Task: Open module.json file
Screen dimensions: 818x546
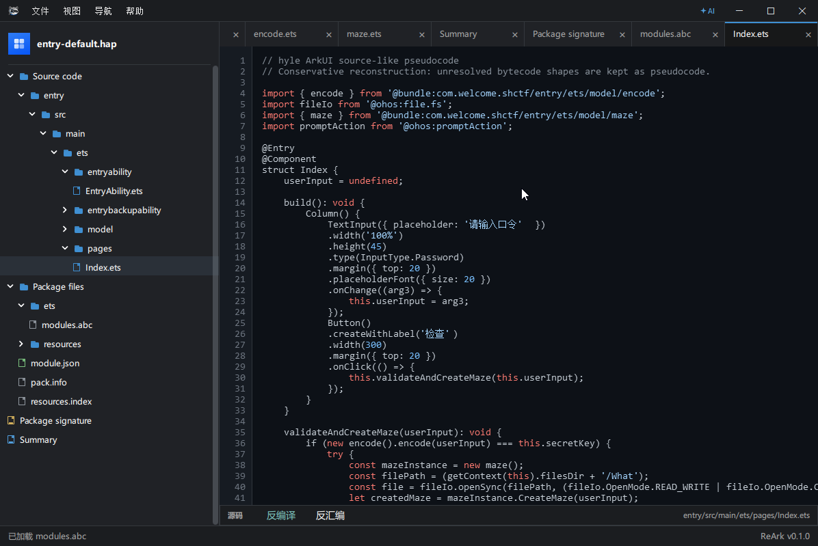Action: [x=55, y=363]
